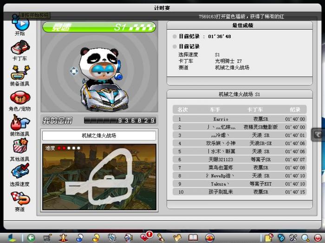Click the green back arrow in bottom bar
Image resolution: width=325 pixels, height=243 pixels.
(31, 238)
